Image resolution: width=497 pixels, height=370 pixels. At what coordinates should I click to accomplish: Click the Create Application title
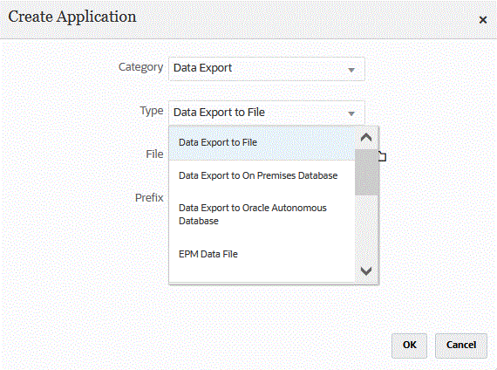72,17
